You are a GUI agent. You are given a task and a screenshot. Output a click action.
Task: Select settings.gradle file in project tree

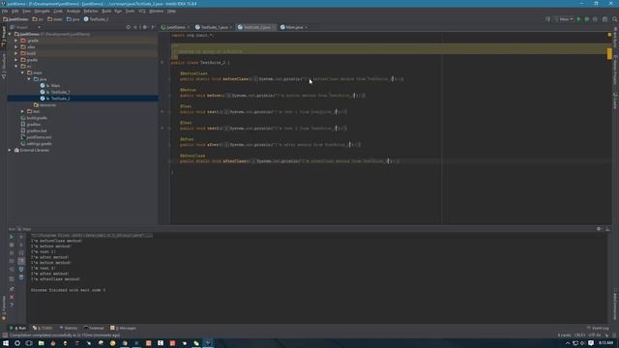point(36,144)
